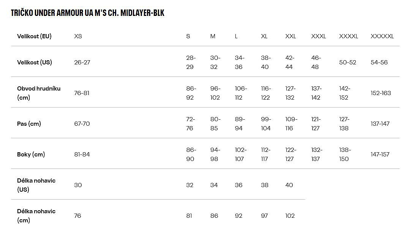Select the Obvod hrudníku (cm) row label
Viewport: 412px width, 228px height.
39,93
